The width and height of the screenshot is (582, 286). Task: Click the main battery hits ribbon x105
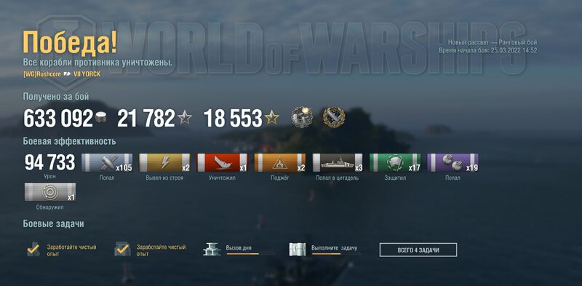point(107,163)
